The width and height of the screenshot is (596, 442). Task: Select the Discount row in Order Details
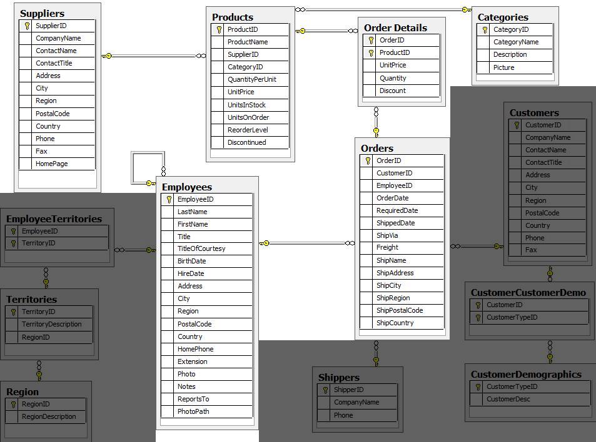coord(400,91)
